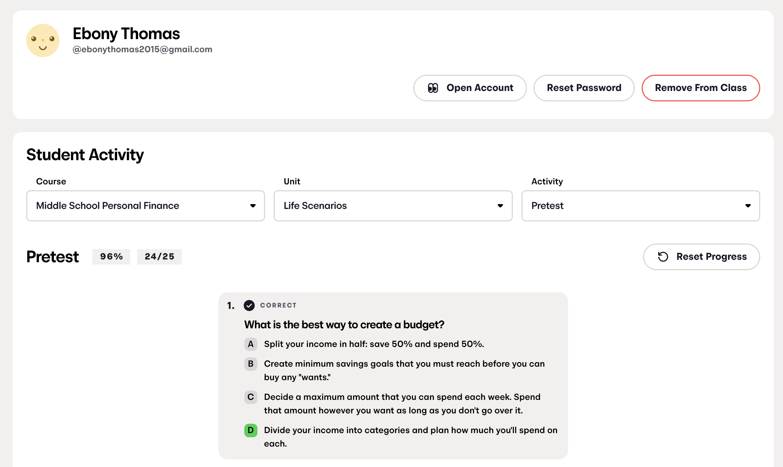This screenshot has width=783, height=467.
Task: Open the Unit dropdown showing Life Scenarios
Action: coord(393,206)
